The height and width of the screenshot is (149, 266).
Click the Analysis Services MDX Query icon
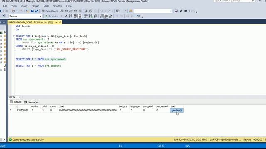pos(66,11)
